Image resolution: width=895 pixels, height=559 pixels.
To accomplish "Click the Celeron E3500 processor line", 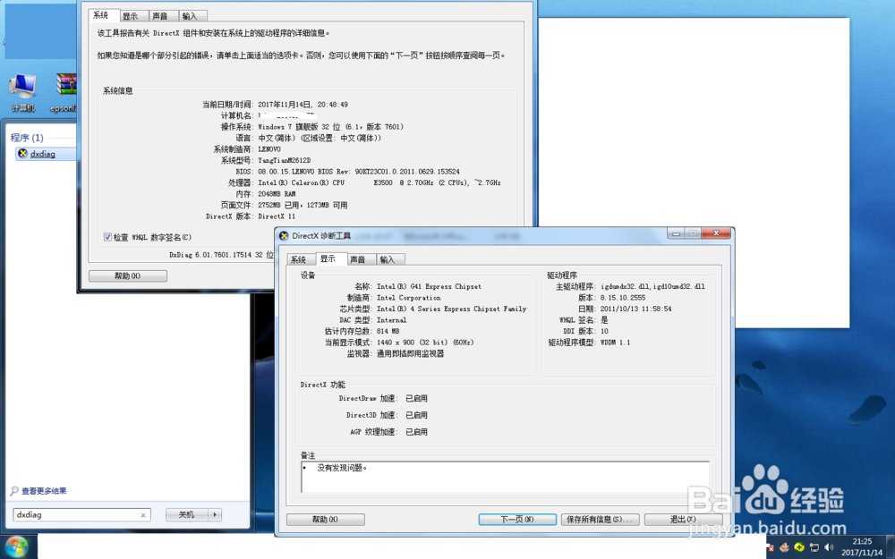I will click(x=379, y=182).
